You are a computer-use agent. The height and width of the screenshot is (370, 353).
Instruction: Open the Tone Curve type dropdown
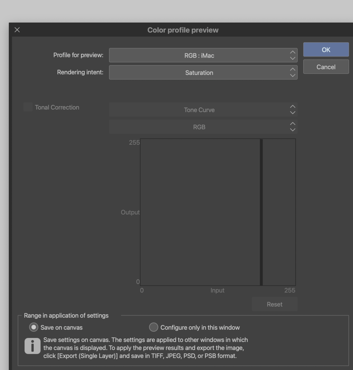pos(203,109)
